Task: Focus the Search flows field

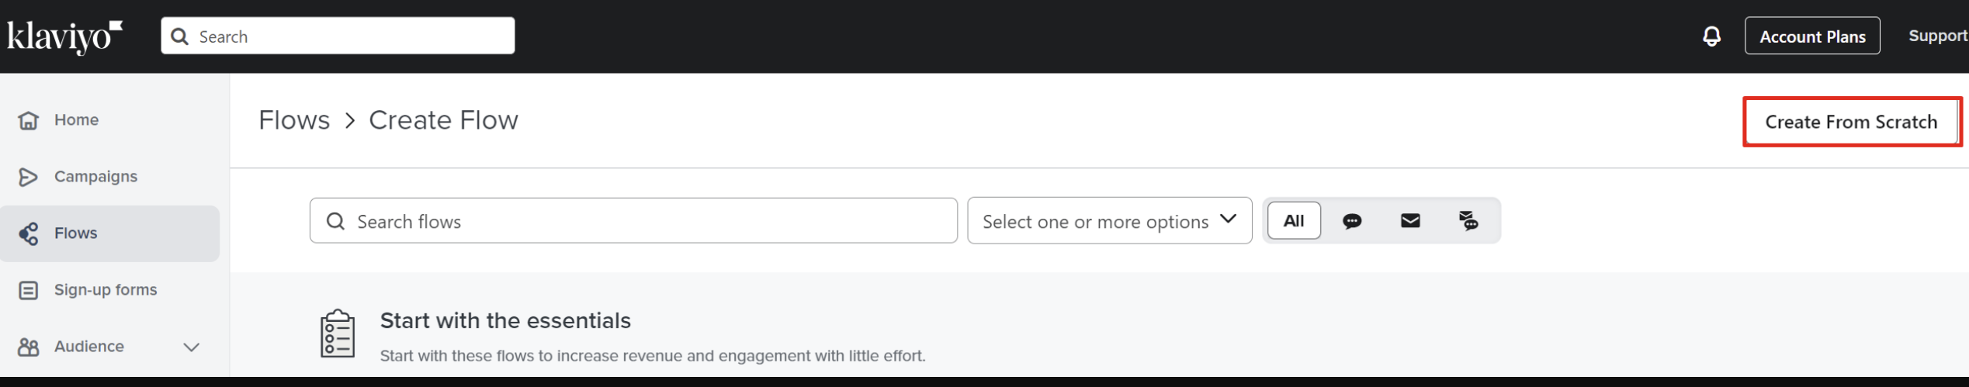Action: coord(633,221)
